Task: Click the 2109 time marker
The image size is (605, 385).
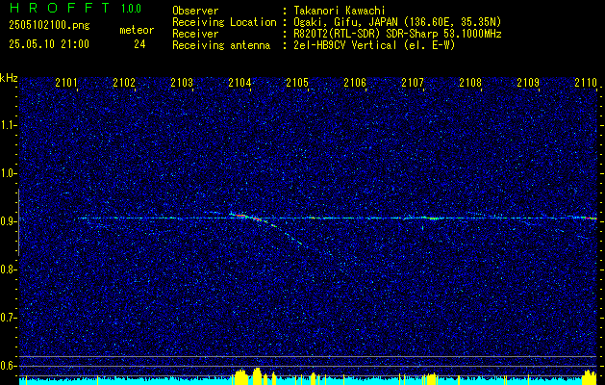Action: 528,83
